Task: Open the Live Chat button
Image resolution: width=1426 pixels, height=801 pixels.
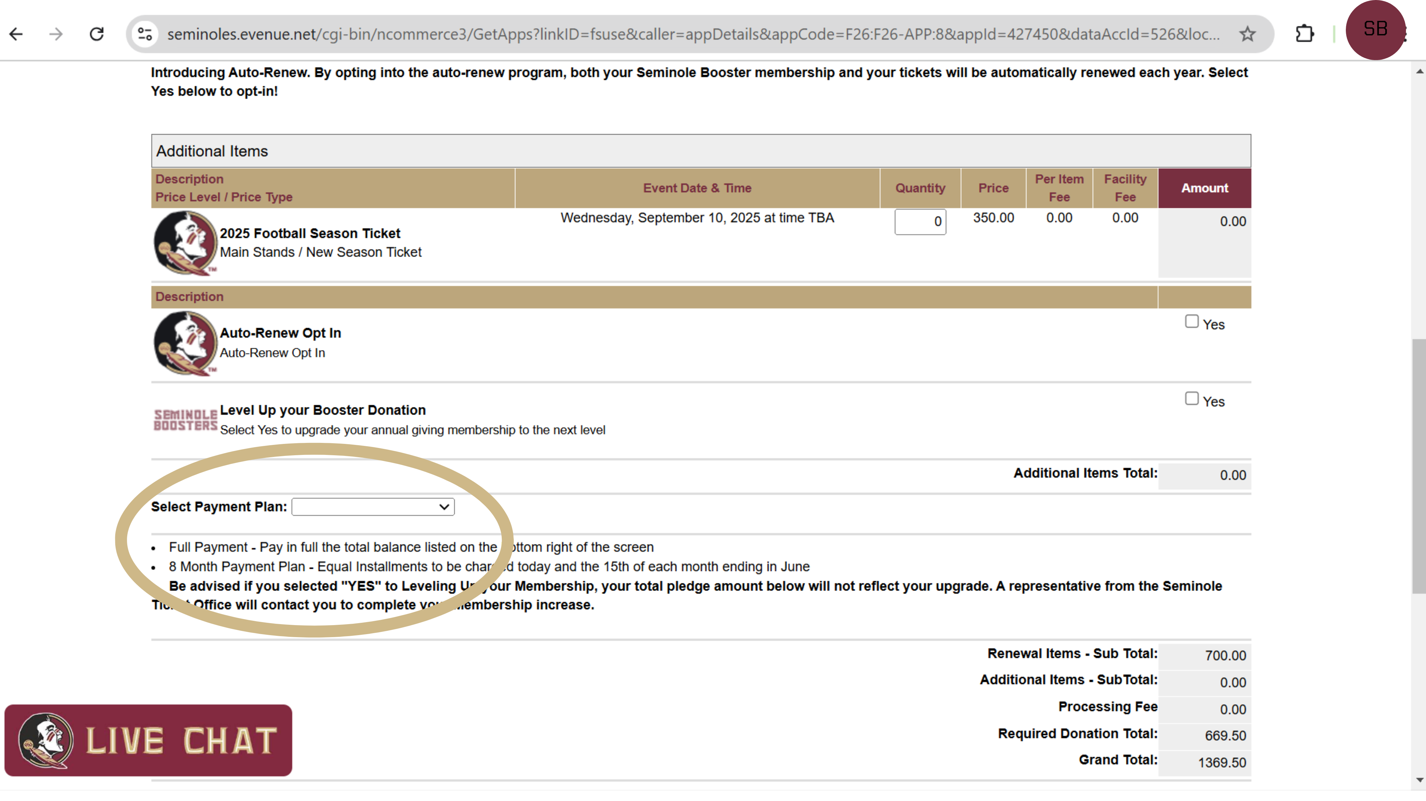Action: (148, 740)
